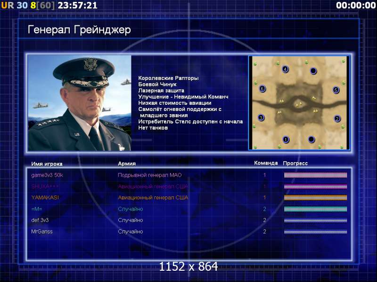377x282 pixels.
Task: Click the 23:57:21 clock readout
Action: [77, 5]
